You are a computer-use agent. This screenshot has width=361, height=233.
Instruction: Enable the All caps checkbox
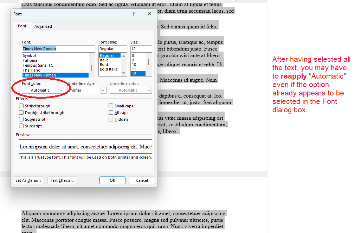pos(111,113)
